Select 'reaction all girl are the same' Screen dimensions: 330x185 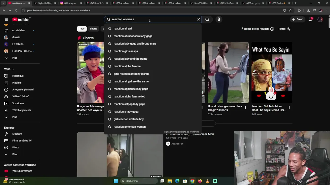coord(153,81)
